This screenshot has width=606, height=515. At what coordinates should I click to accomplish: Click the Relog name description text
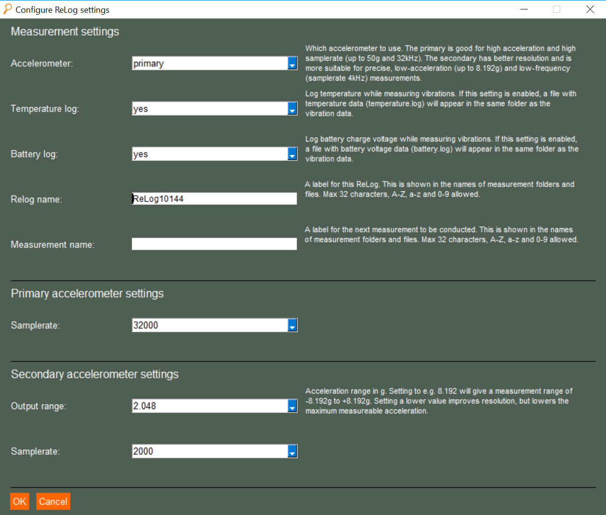click(439, 189)
